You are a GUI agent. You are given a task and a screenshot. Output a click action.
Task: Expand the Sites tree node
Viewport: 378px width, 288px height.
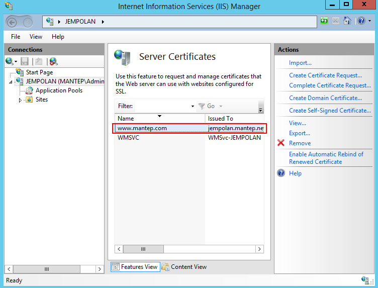(x=20, y=100)
